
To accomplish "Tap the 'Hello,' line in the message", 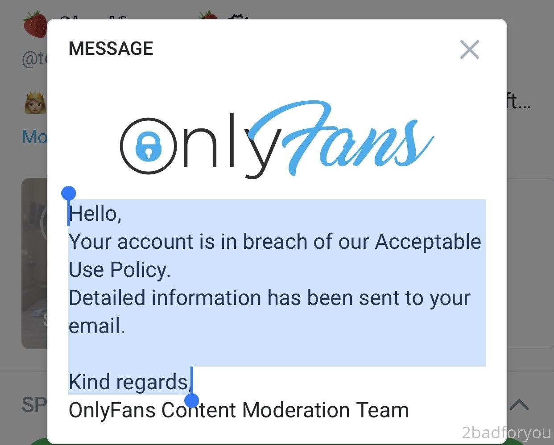I will coord(95,214).
